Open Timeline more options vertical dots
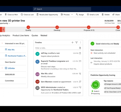The image size is (121, 112). tap(80, 43)
